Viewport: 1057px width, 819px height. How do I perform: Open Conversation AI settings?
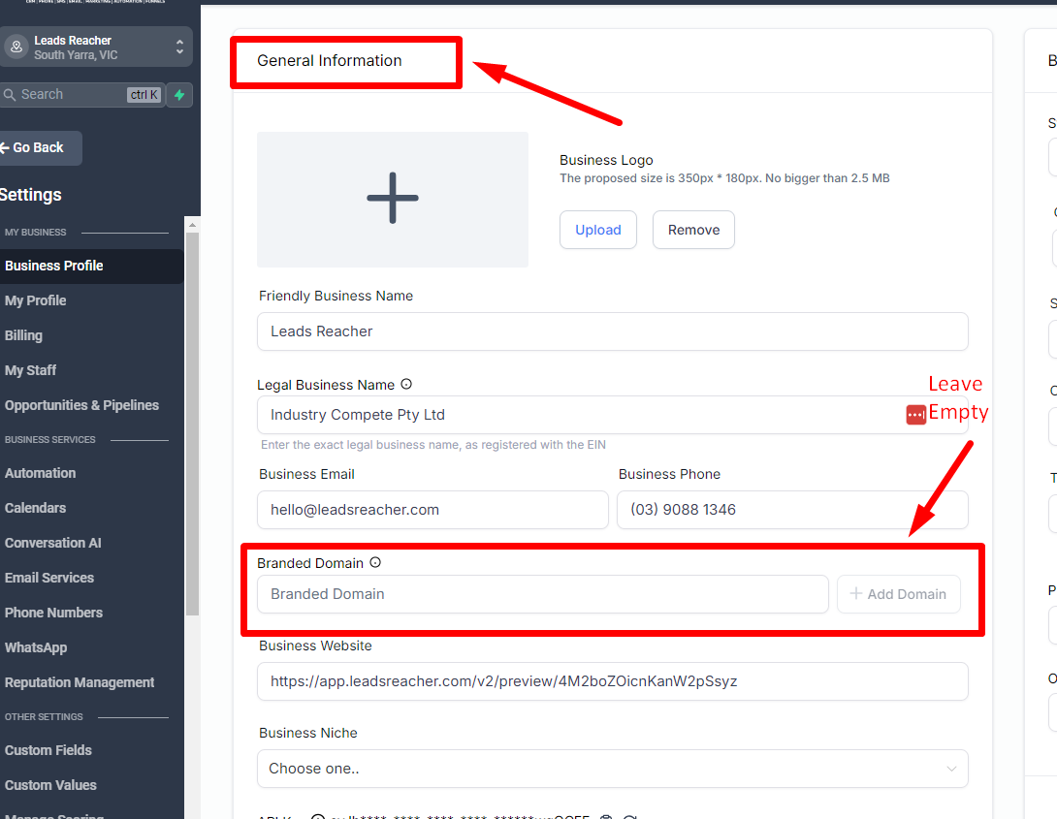[53, 543]
